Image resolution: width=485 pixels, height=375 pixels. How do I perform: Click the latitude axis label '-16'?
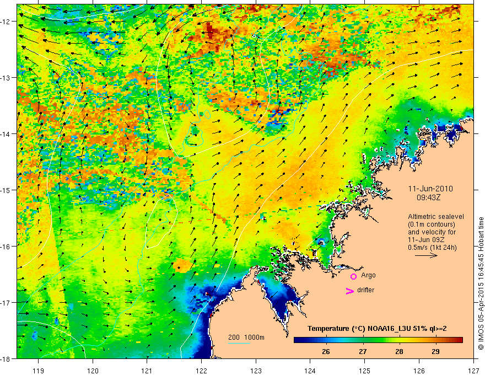click(x=6, y=246)
